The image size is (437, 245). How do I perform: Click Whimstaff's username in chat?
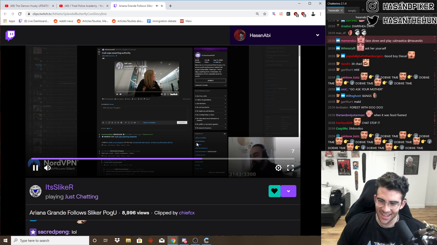click(x=349, y=48)
